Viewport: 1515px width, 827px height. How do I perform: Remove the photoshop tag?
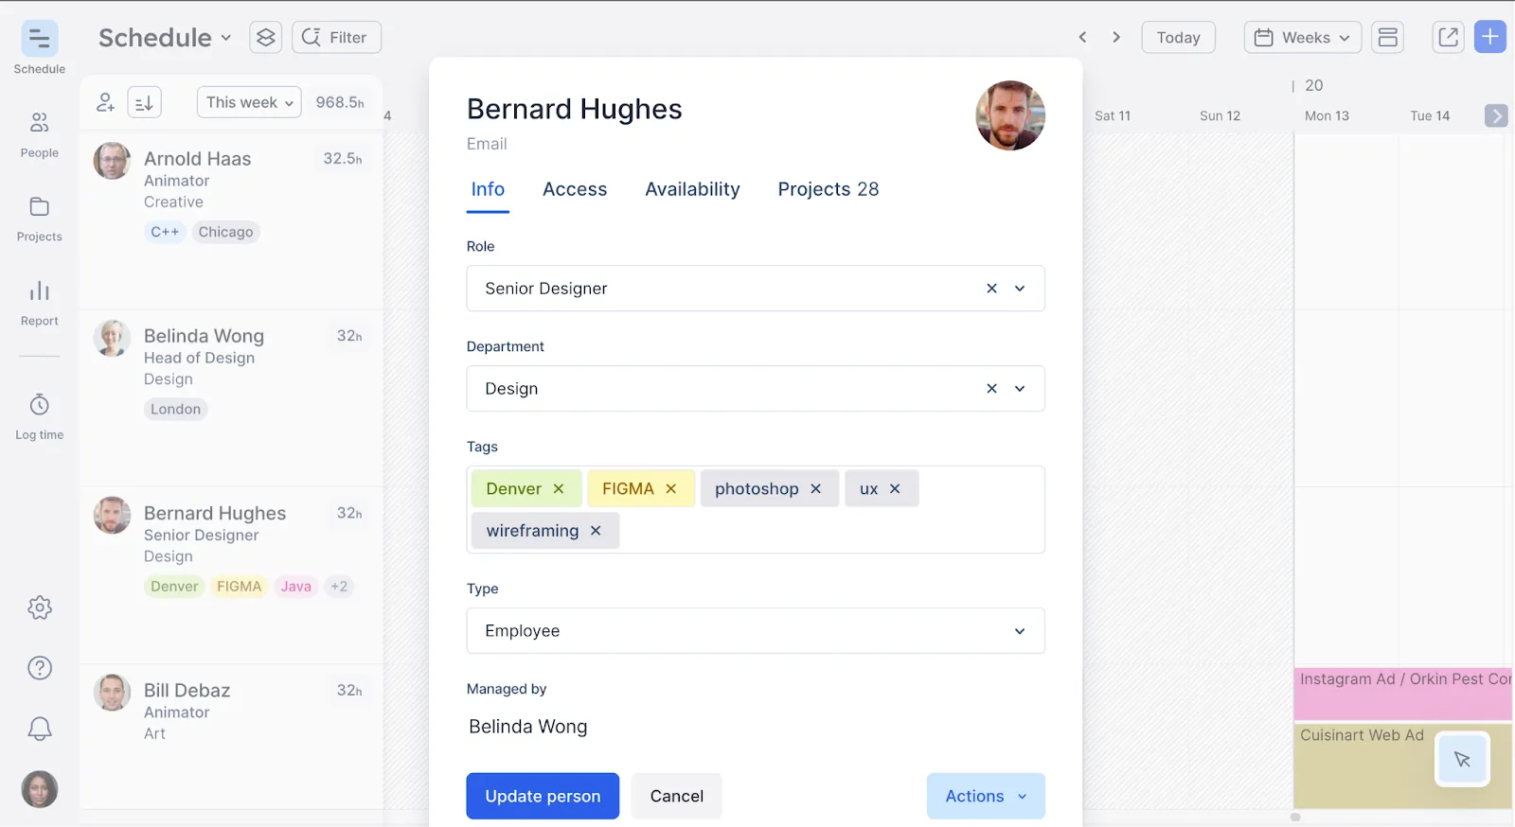click(816, 489)
